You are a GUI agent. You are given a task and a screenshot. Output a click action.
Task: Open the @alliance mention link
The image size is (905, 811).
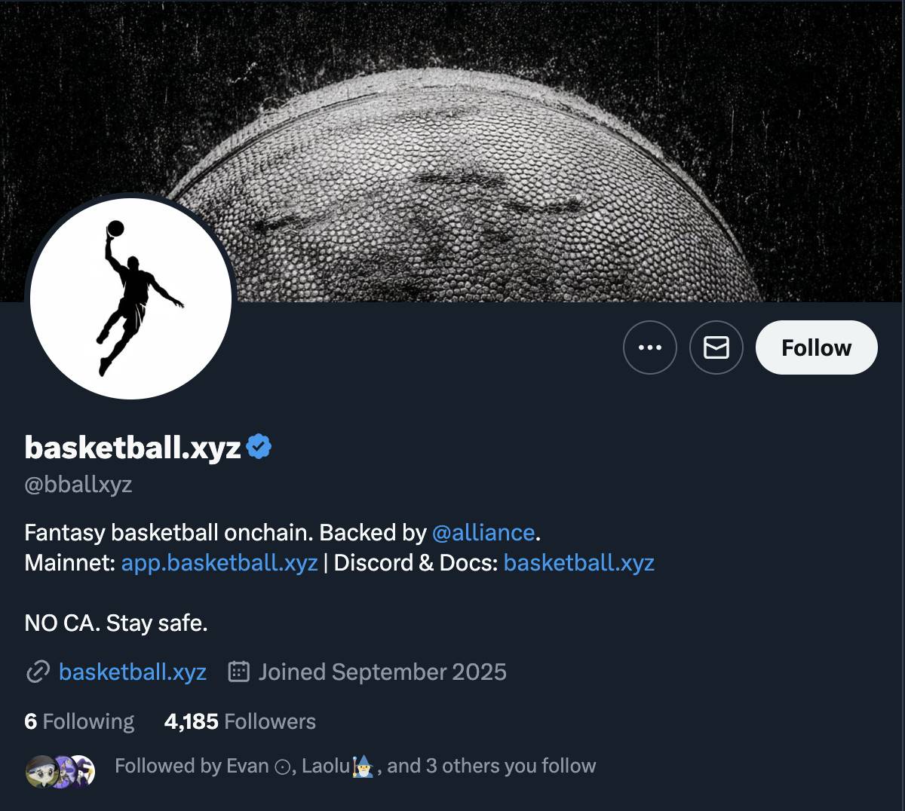[x=483, y=533]
